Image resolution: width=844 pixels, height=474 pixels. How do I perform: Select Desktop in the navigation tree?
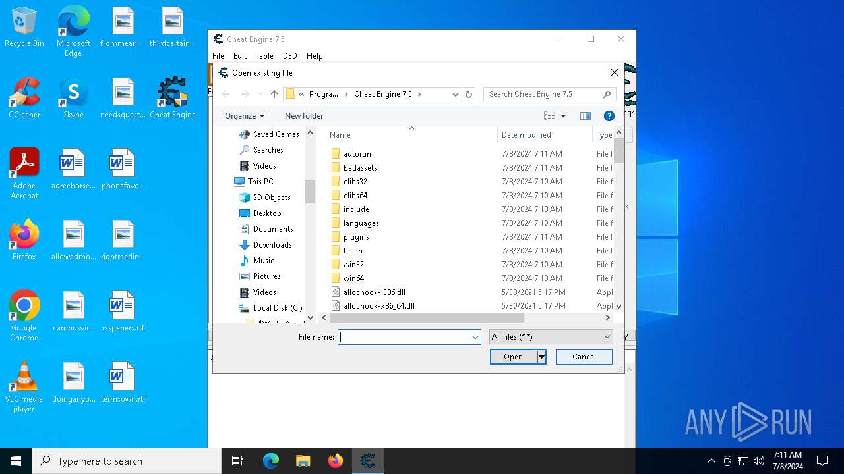267,213
